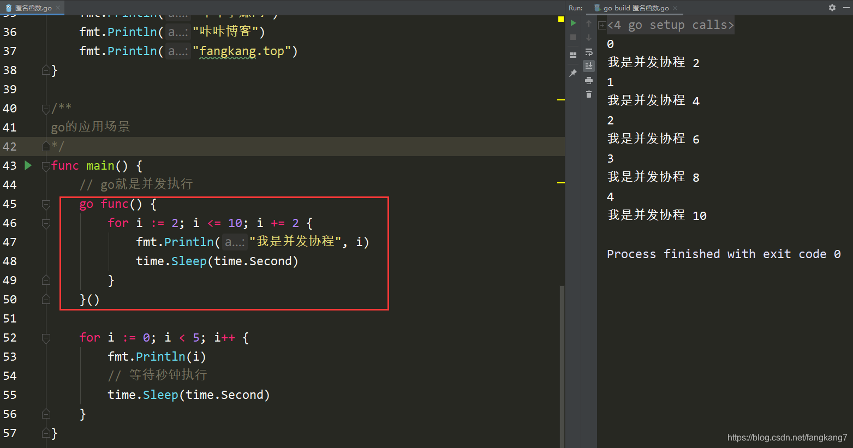Run main from gutter icon
The height and width of the screenshot is (448, 853).
click(28, 165)
